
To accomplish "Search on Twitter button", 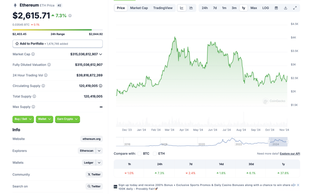I will 94,186.
